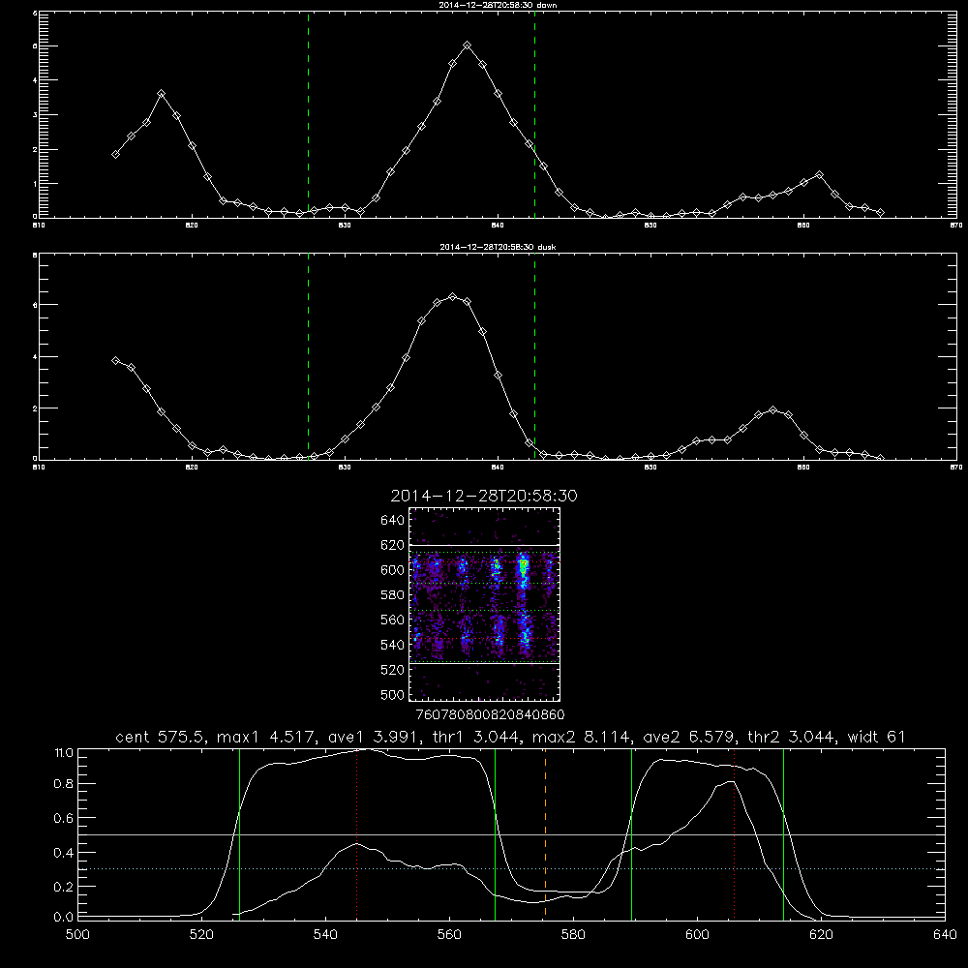Image resolution: width=968 pixels, height=968 pixels.
Task: Click the spectrogram y-axis label "500"
Action: [x=393, y=694]
